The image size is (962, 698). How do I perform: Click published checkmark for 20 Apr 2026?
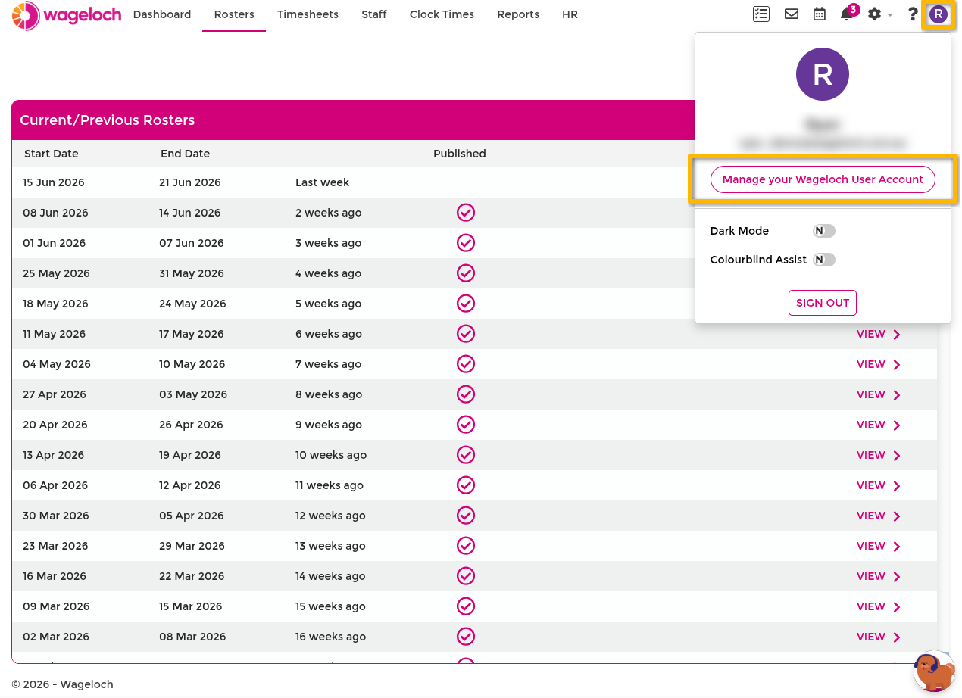point(466,425)
